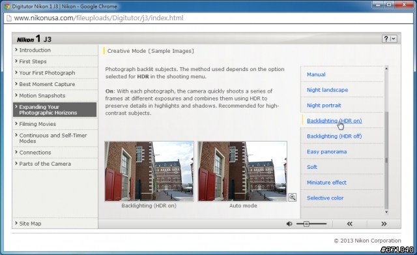Select the Selective color link
Image resolution: width=417 pixels, height=255 pixels.
click(x=325, y=198)
